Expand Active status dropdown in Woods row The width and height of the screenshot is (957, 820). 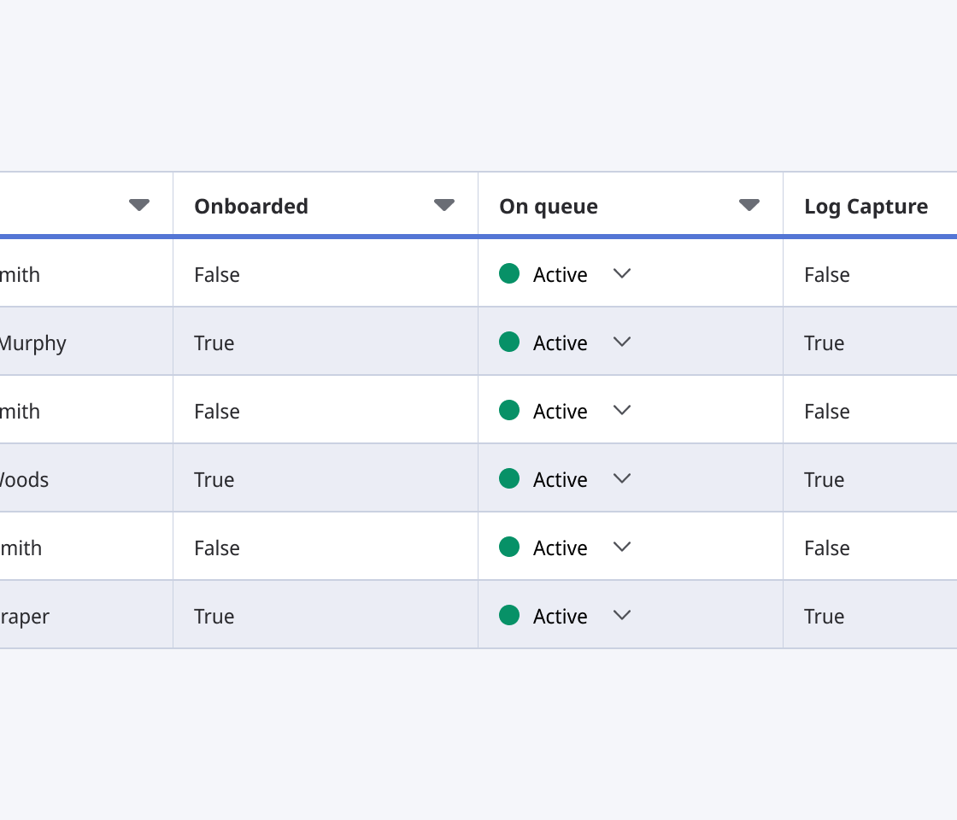pos(622,478)
